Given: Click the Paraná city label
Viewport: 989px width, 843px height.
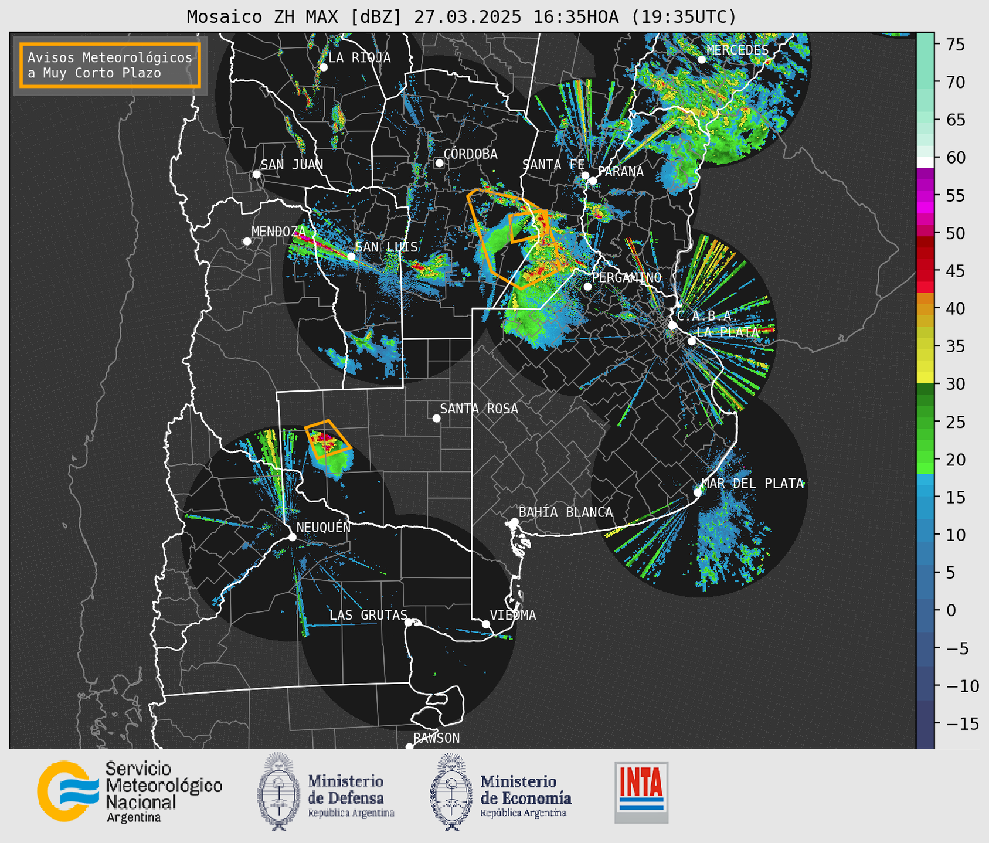Looking at the screenshot, I should [x=620, y=172].
